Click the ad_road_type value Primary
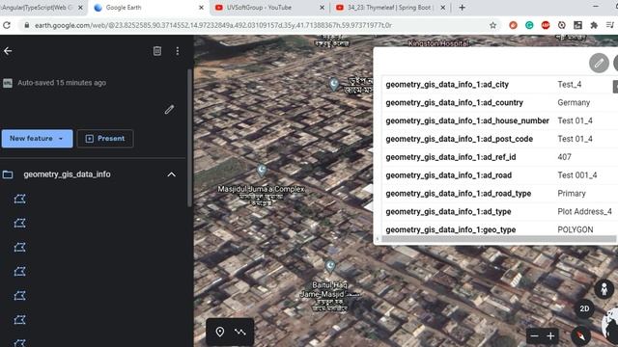 click(572, 194)
